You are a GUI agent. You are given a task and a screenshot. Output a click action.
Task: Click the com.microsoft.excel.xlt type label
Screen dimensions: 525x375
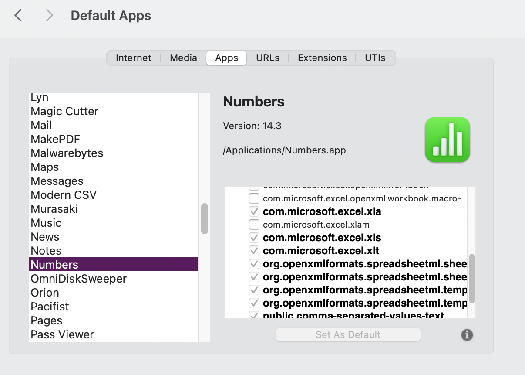coord(321,251)
